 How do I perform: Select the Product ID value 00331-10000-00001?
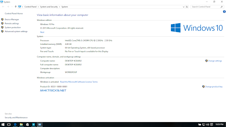pos(59,86)
